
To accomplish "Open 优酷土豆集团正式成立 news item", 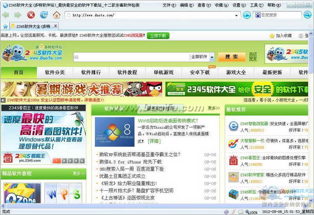I will (x=122, y=176).
